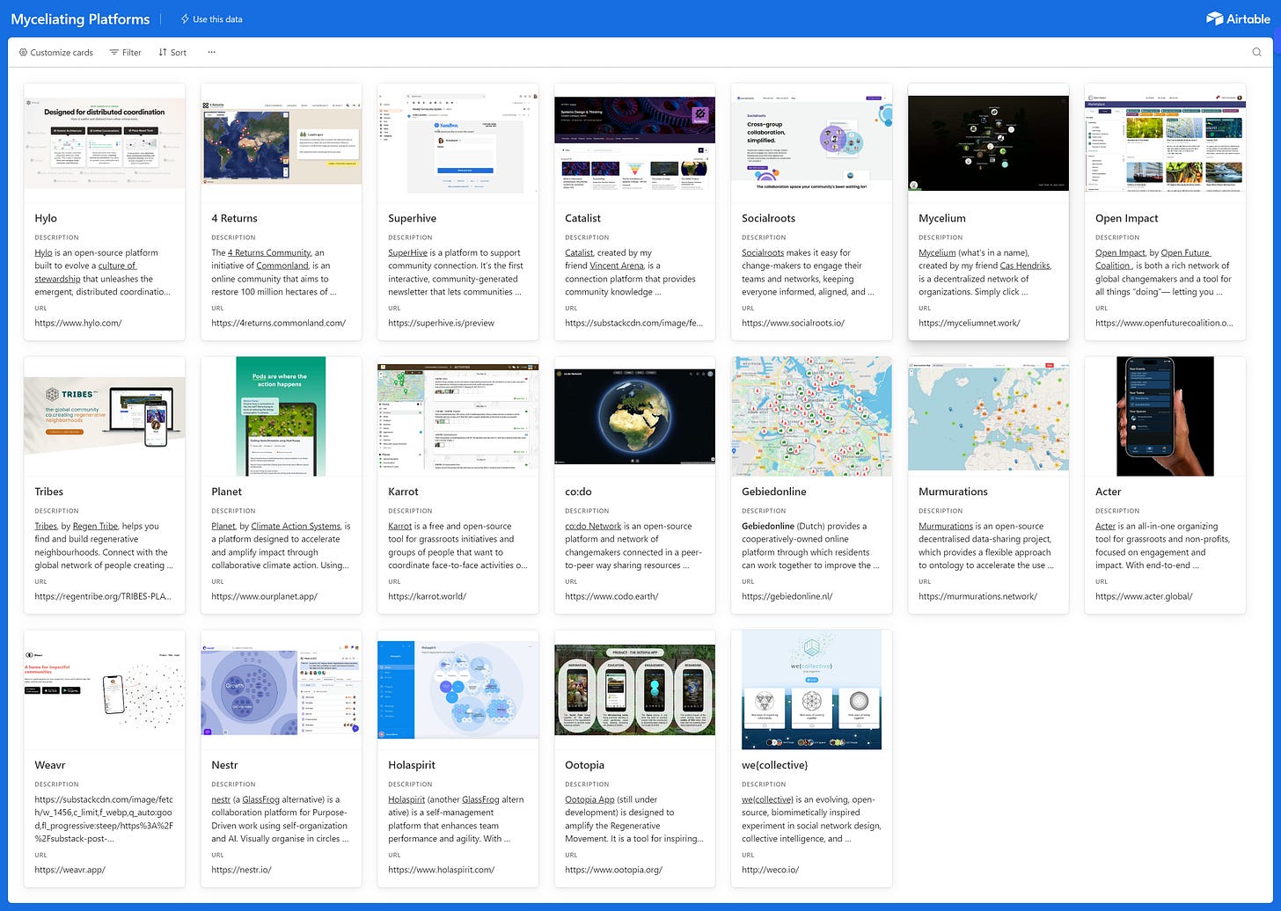This screenshot has height=911, width=1281.
Task: Click URL https://www.holaspirit.com/
Action: pyautogui.click(x=441, y=870)
